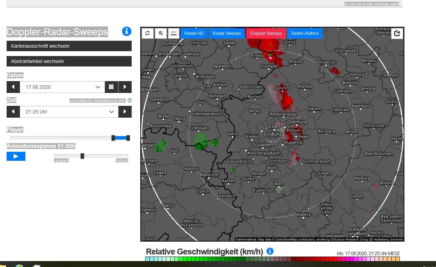Click the Koblenz label on the map
Image resolution: width=436 pixels, height=267 pixels.
303,215
